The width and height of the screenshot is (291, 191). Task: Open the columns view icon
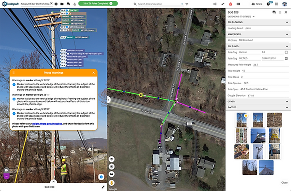click(238, 4)
